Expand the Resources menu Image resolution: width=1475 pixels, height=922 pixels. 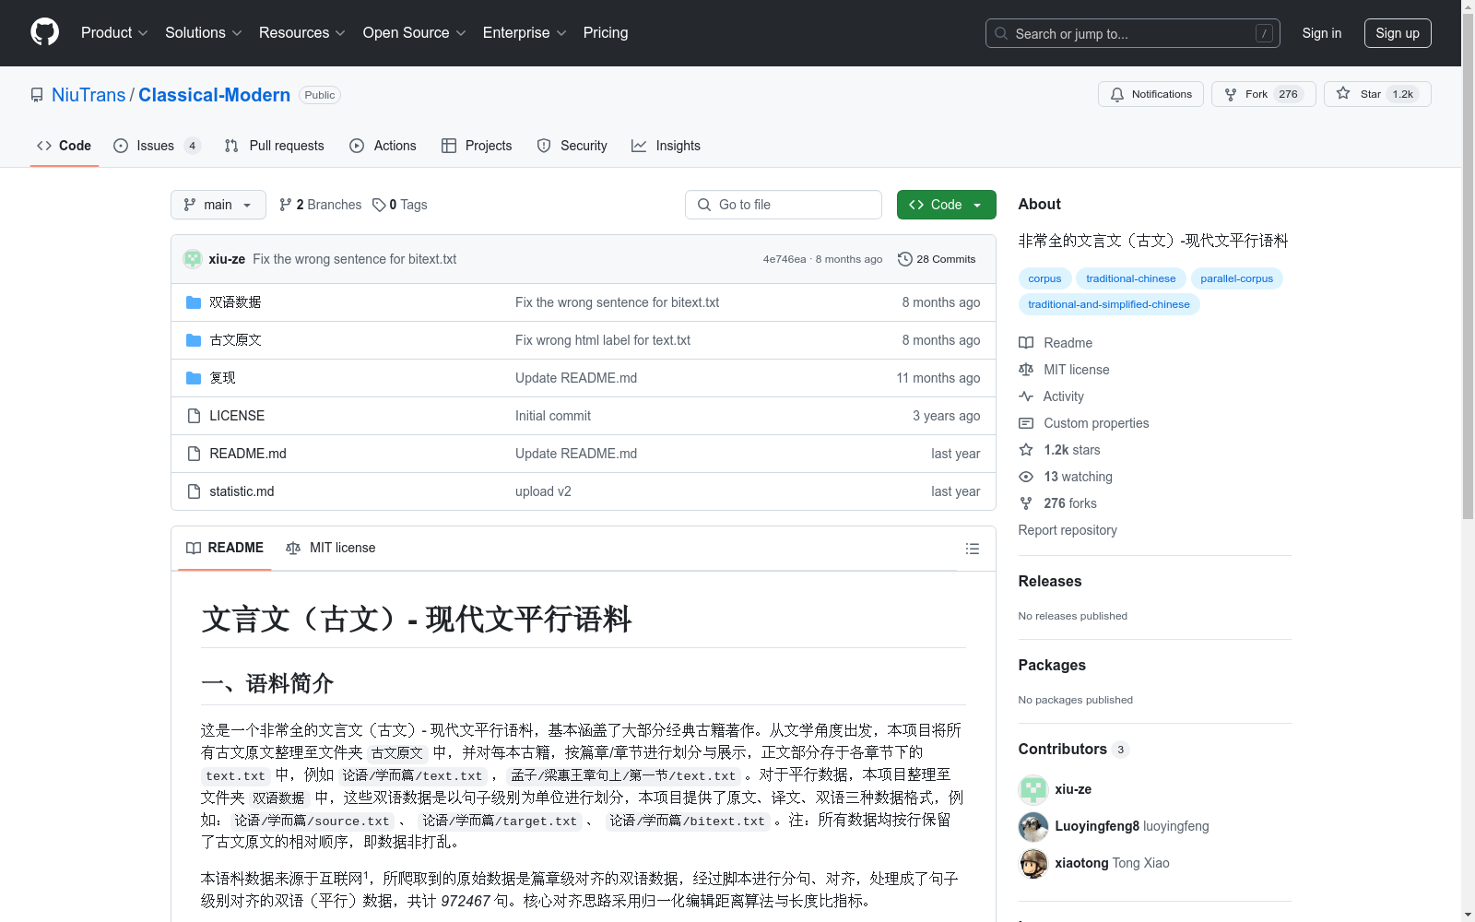tap(302, 32)
